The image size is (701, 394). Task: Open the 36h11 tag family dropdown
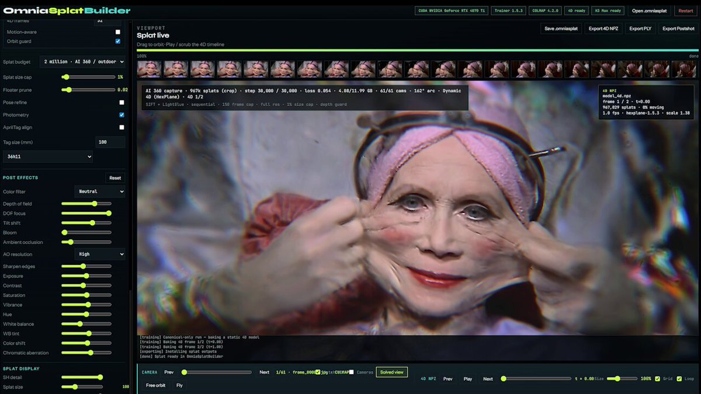click(x=48, y=156)
